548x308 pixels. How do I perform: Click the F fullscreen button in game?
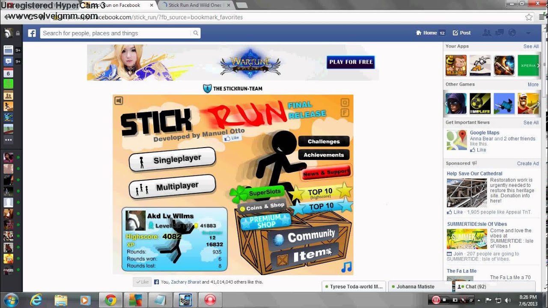345,113
